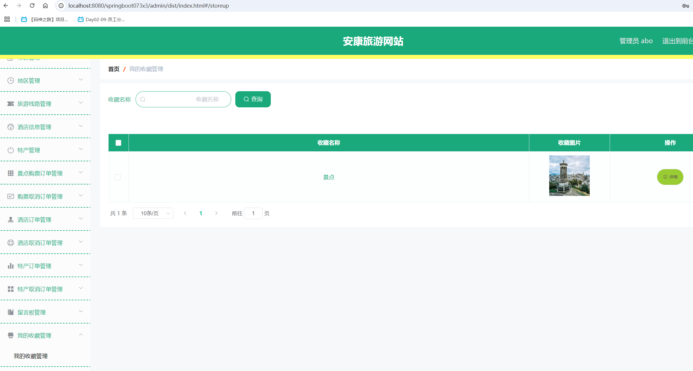This screenshot has height=371, width=693.
Task: Toggle the checkbox next to the collection record
Action: click(118, 177)
